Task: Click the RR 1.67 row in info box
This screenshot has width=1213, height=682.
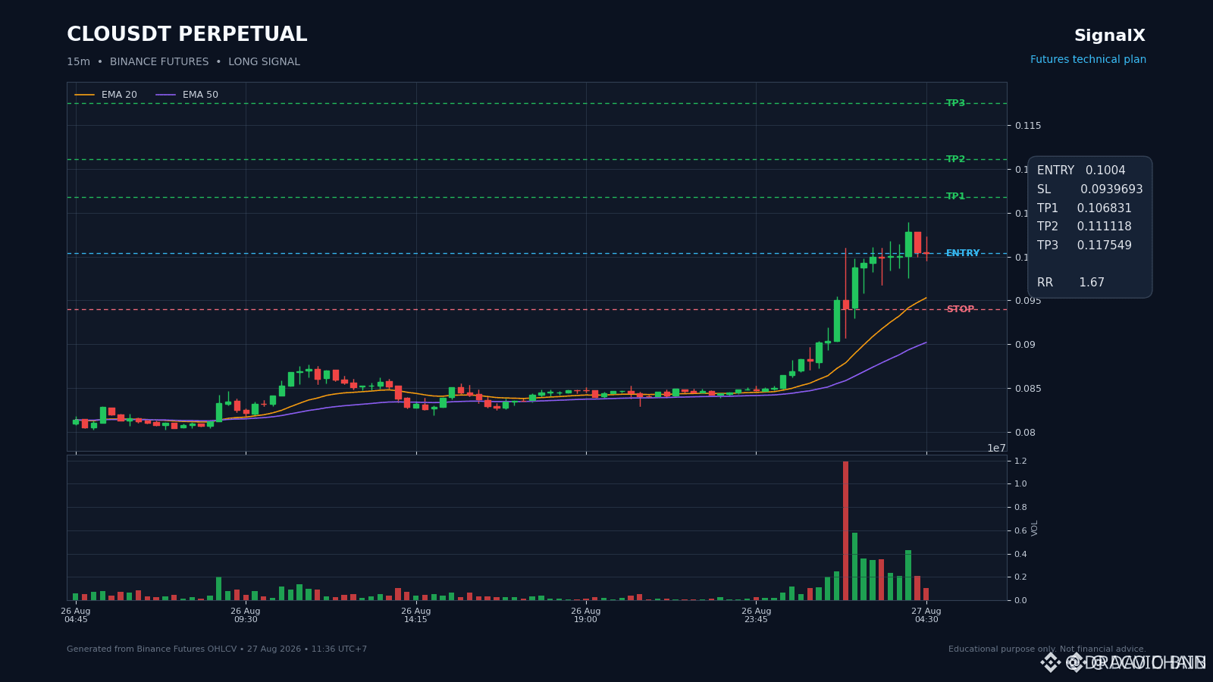Action: tap(1070, 283)
